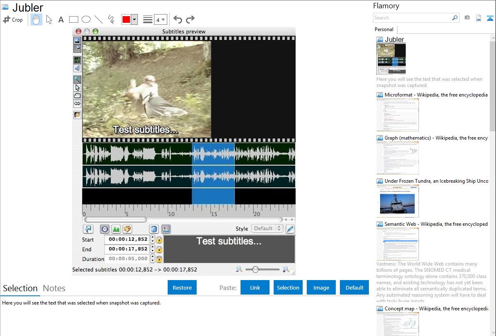
Task: Toggle the Duration lock
Action: pos(159,259)
